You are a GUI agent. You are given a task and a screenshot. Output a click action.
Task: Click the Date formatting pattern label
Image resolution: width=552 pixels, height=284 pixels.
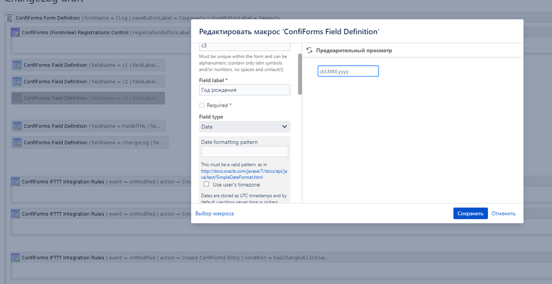pyautogui.click(x=229, y=142)
